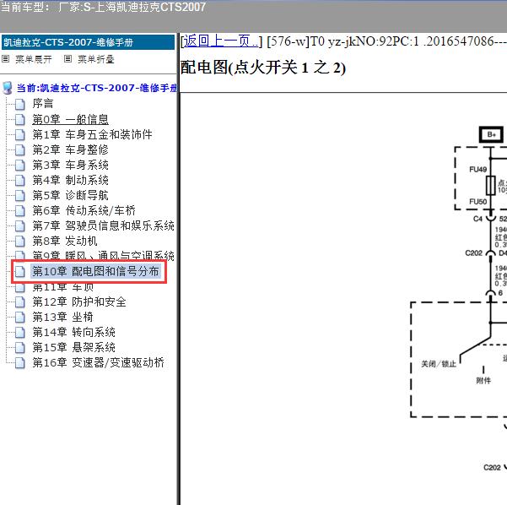Open 第3章 车身系统
Viewport: 507px width, 505px height.
coord(70,165)
